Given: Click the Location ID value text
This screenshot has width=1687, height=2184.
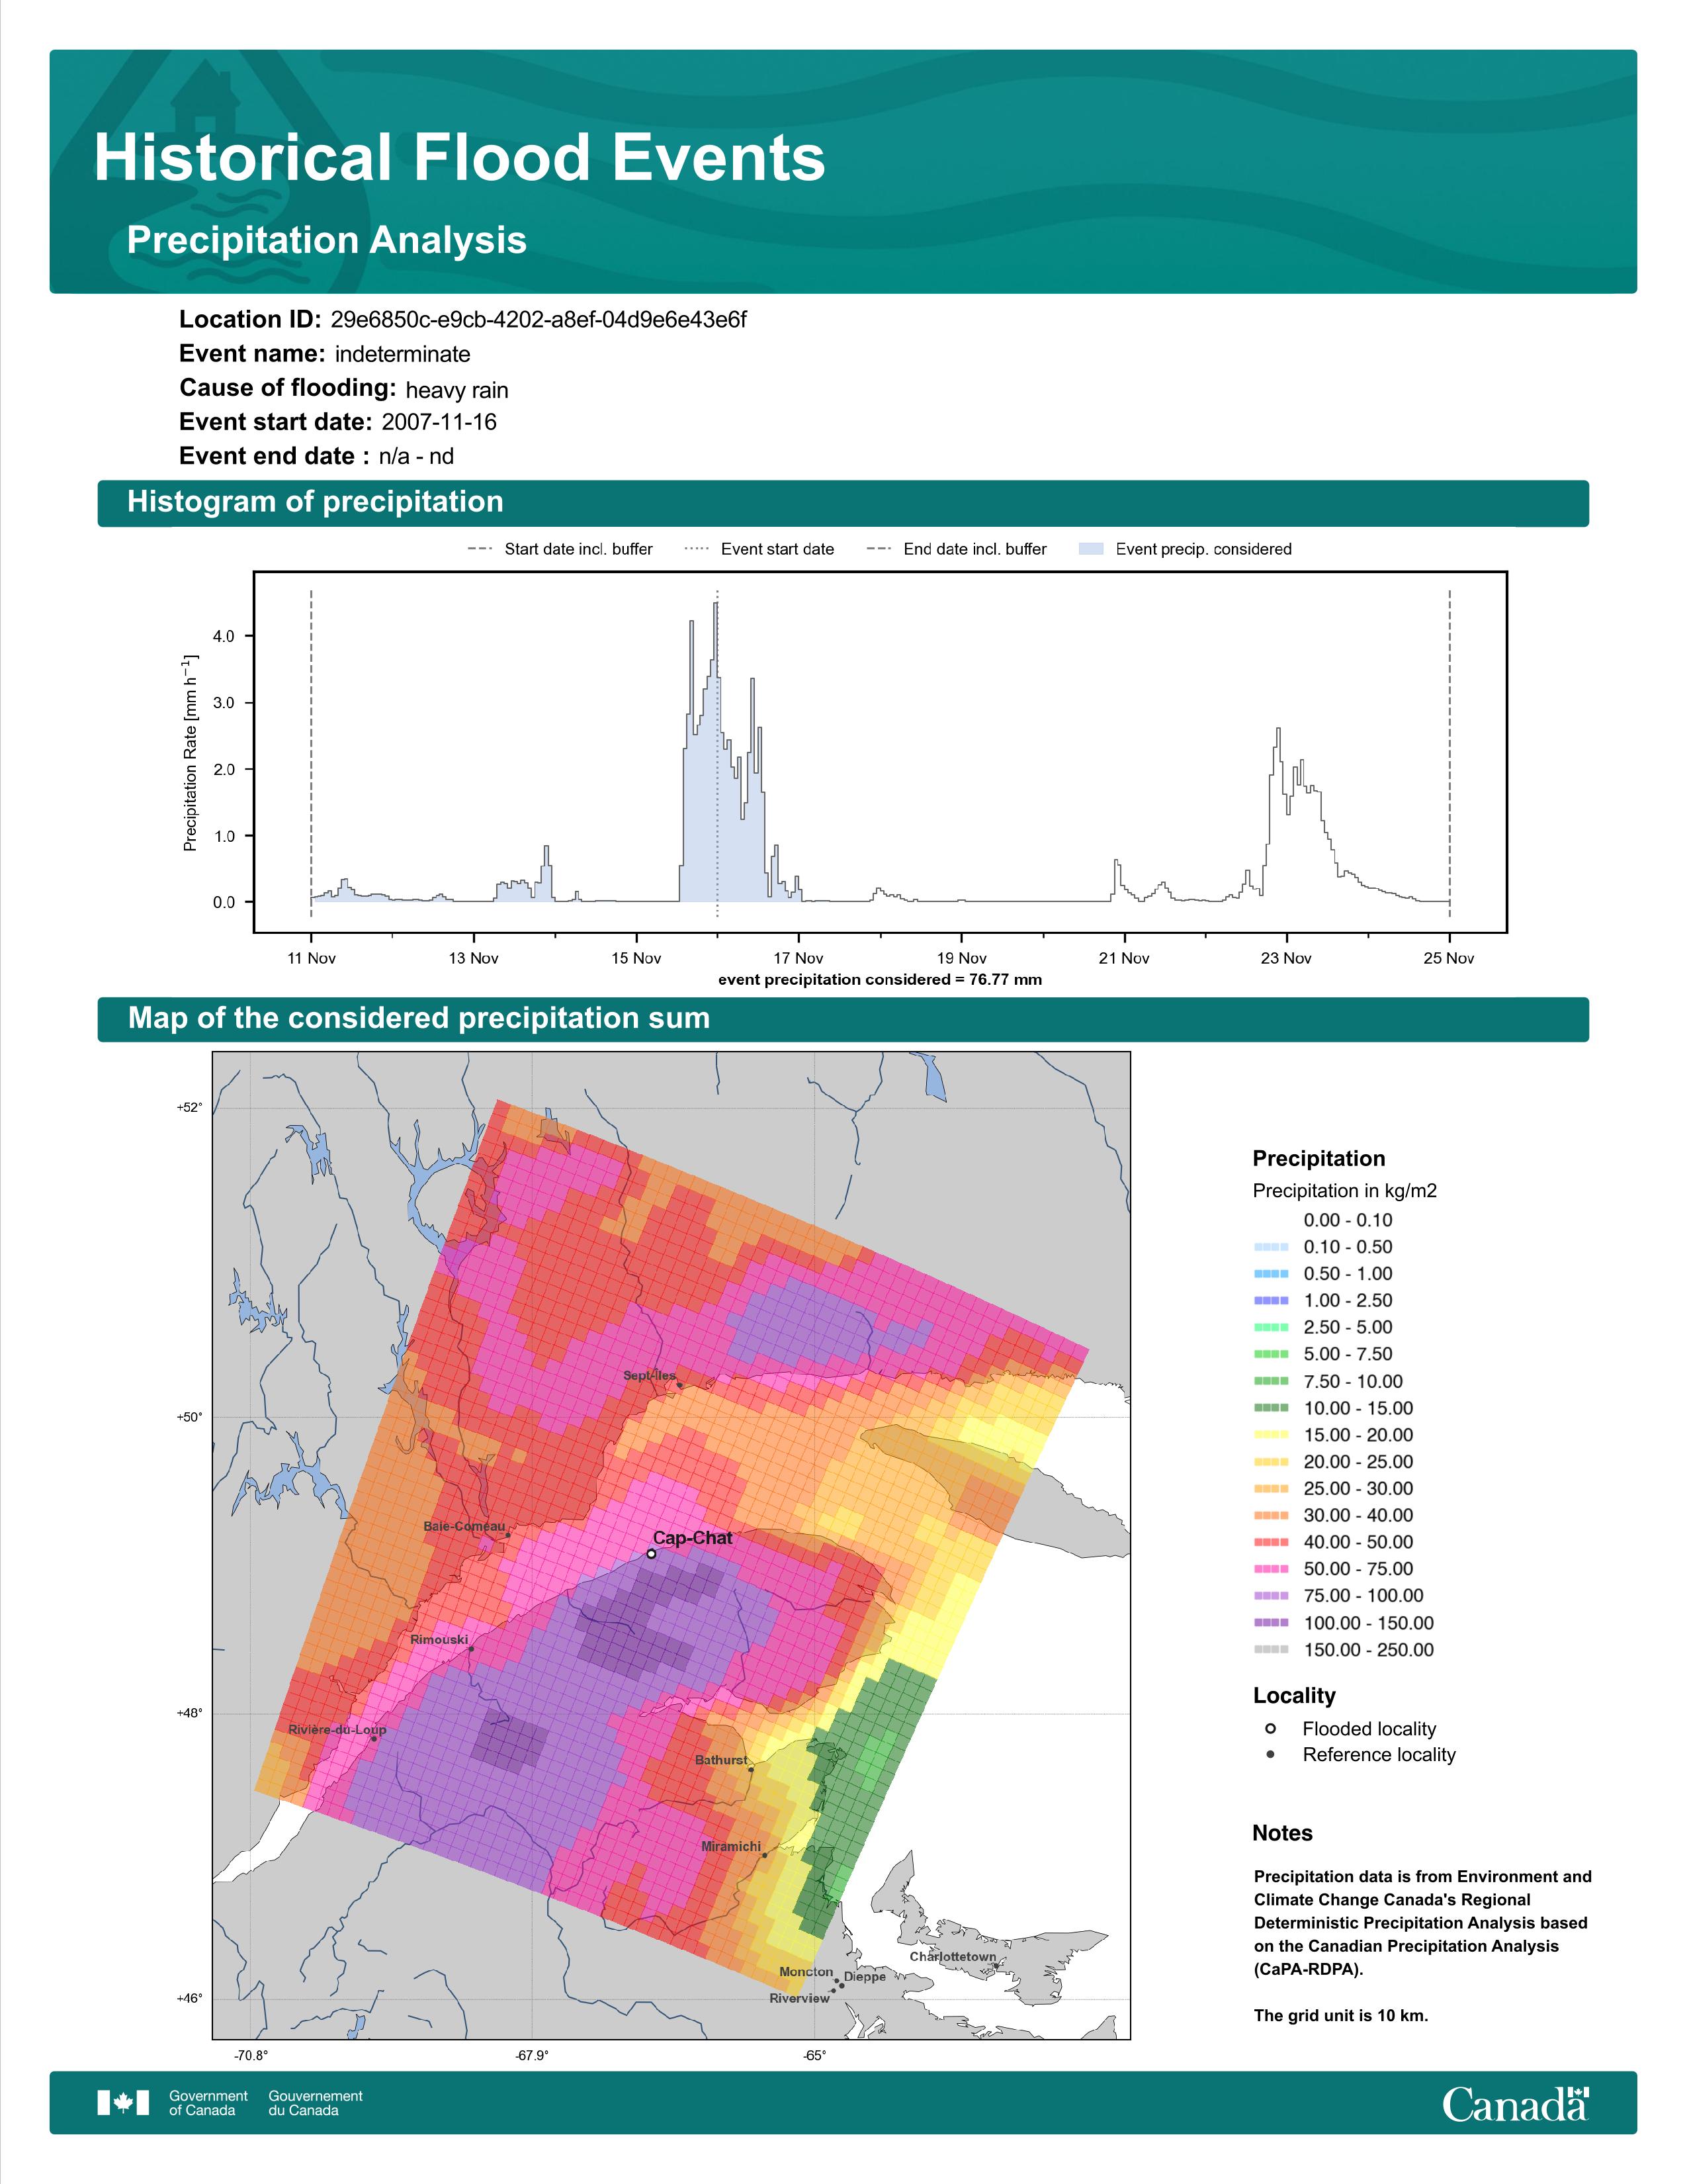Looking at the screenshot, I should (539, 320).
